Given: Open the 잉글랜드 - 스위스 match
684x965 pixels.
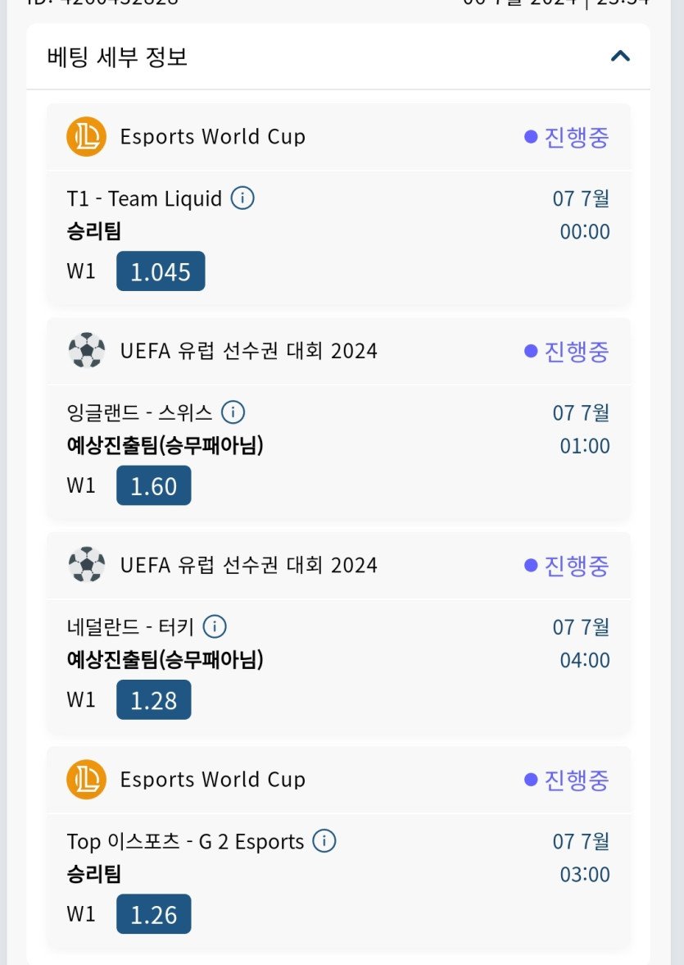Looking at the screenshot, I should [x=139, y=413].
